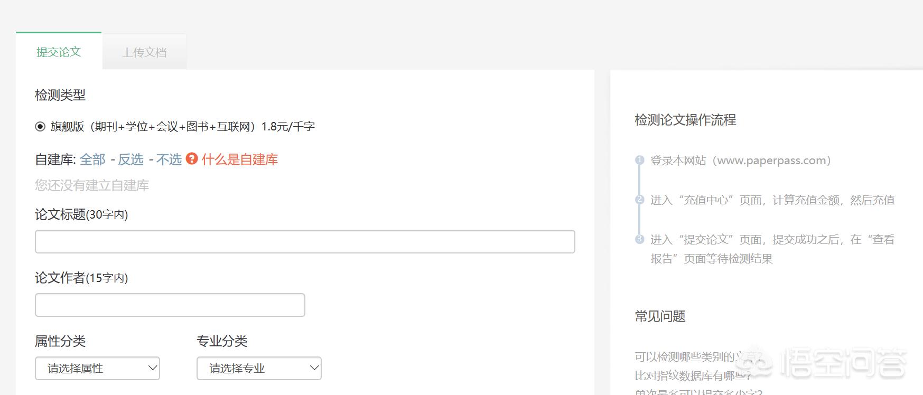Open the 请选择属性 dropdown
The image size is (923, 395).
tap(97, 368)
